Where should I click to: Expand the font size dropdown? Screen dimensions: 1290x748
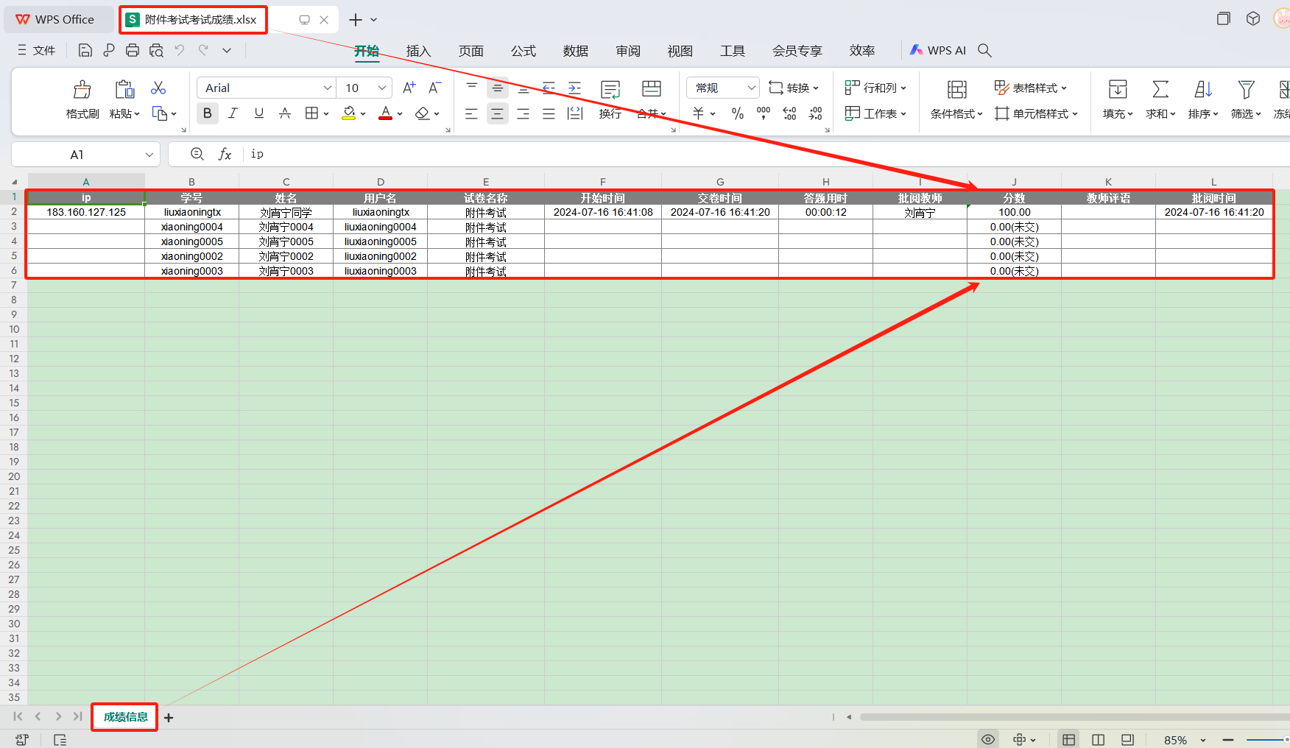point(382,88)
